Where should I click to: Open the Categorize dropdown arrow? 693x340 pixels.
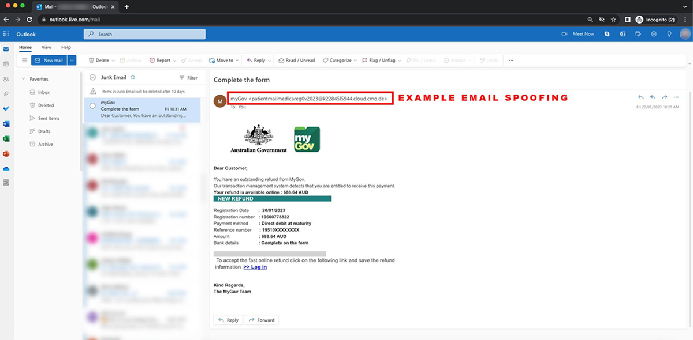pyautogui.click(x=355, y=61)
